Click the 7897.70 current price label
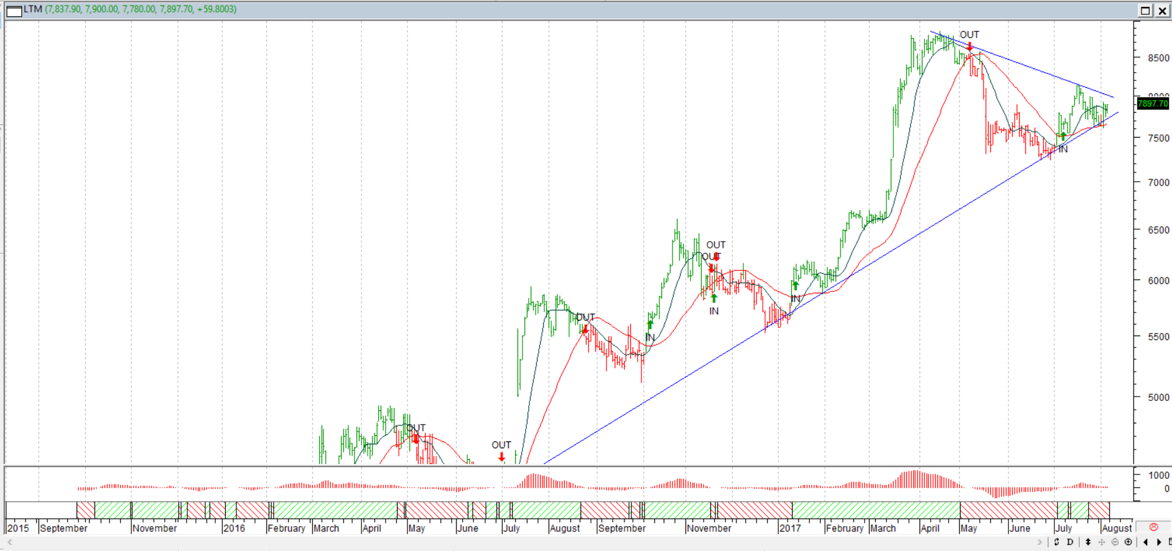This screenshot has width=1172, height=551. coord(1153,104)
